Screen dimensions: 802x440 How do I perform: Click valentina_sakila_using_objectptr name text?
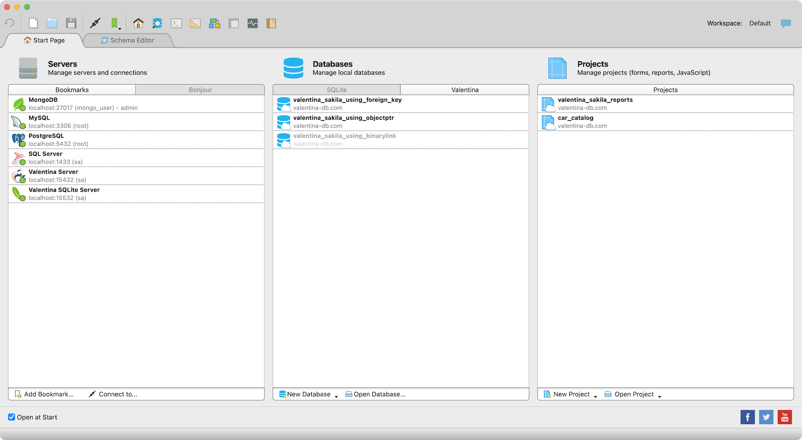click(344, 118)
